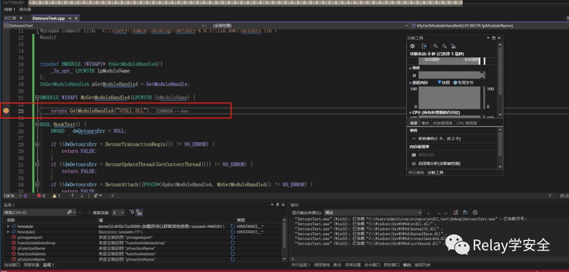569x272 pixels.
Task: Select the CPU 使用率 tab
Action: [467, 123]
